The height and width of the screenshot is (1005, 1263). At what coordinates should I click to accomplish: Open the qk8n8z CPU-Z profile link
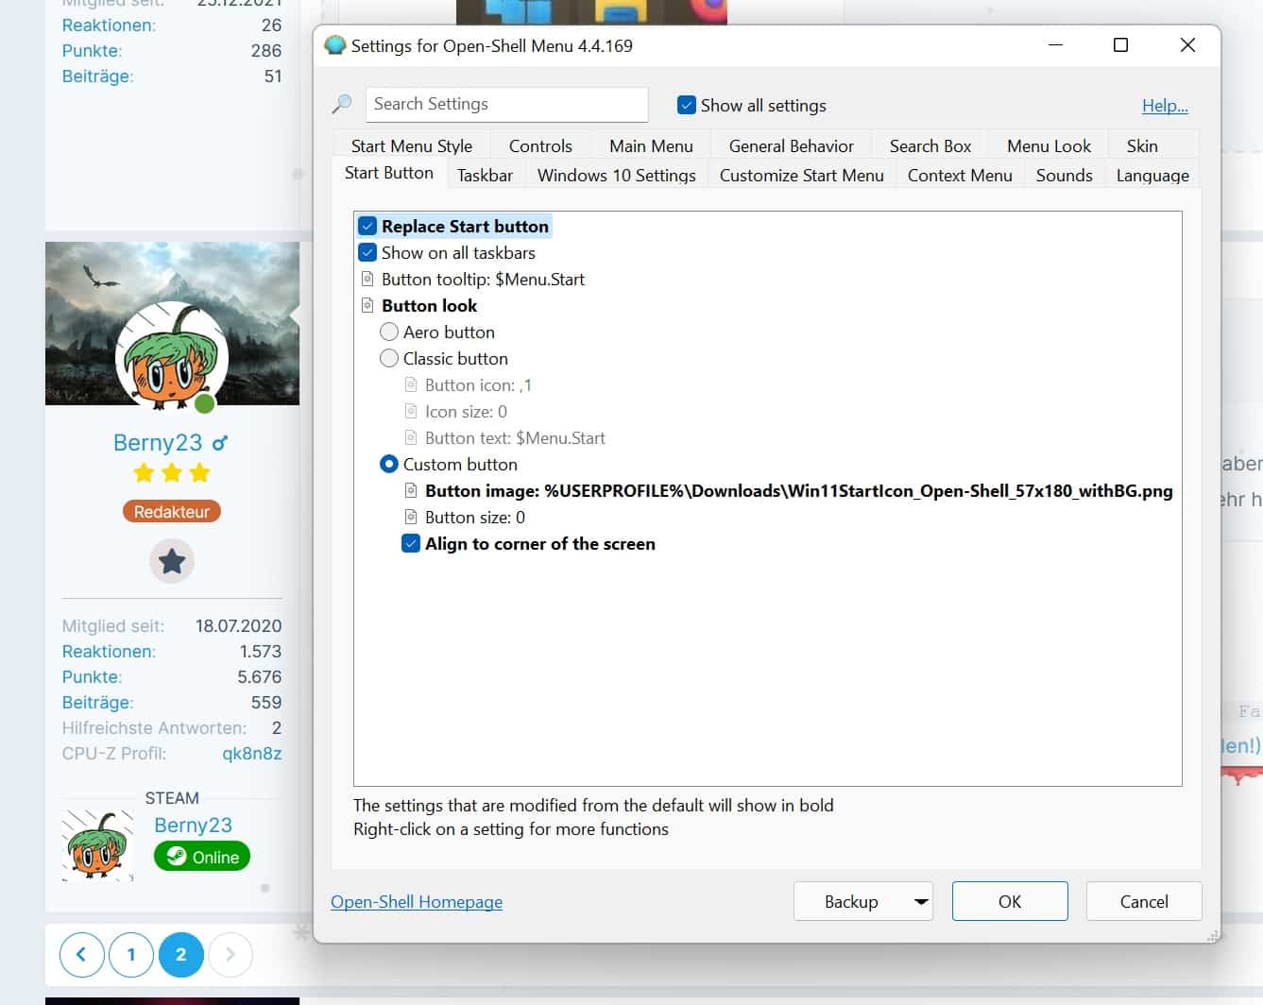[x=252, y=754]
